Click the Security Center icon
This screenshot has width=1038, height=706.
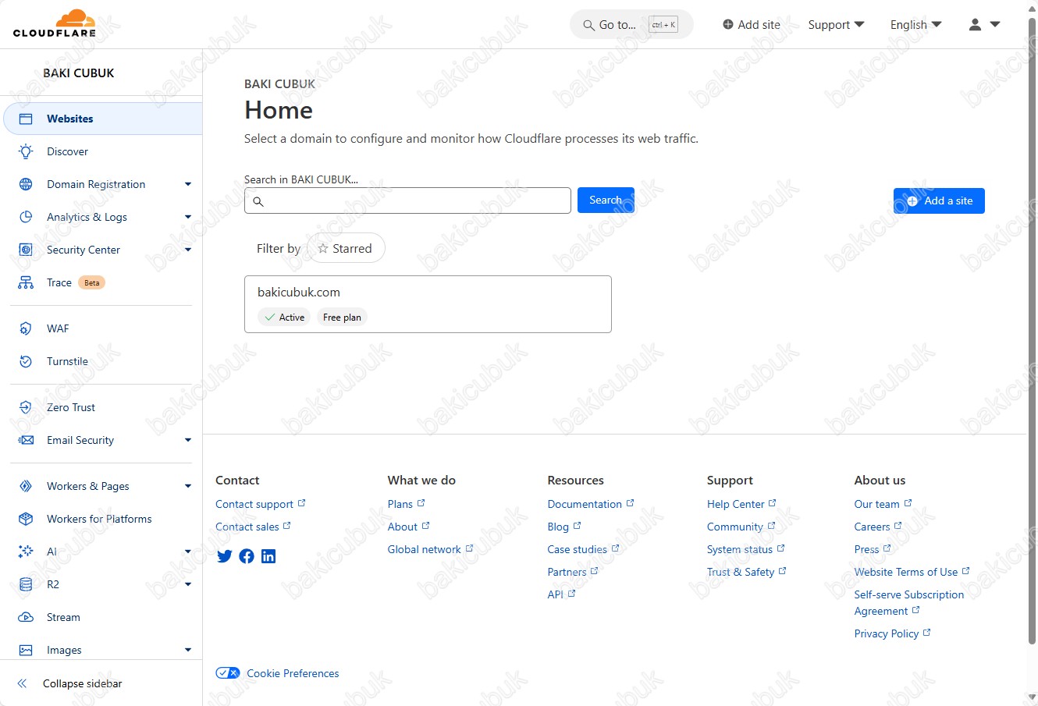click(26, 250)
